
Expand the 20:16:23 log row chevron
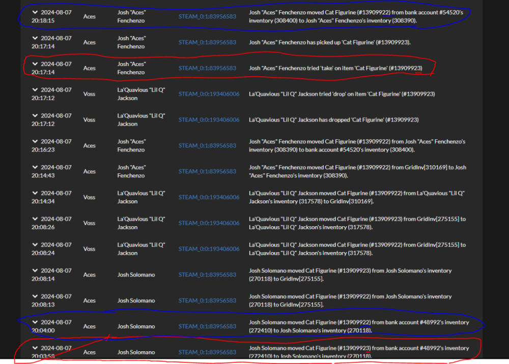tap(35, 141)
